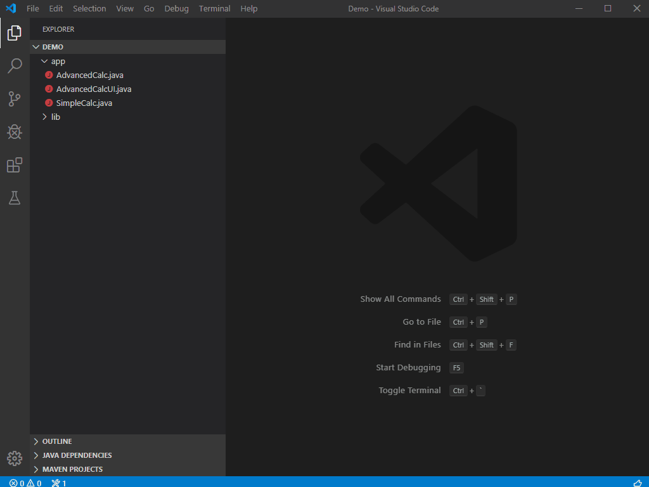Expand the MAVEN PROJECTS section
Viewport: 649px width, 487px height.
pos(71,469)
